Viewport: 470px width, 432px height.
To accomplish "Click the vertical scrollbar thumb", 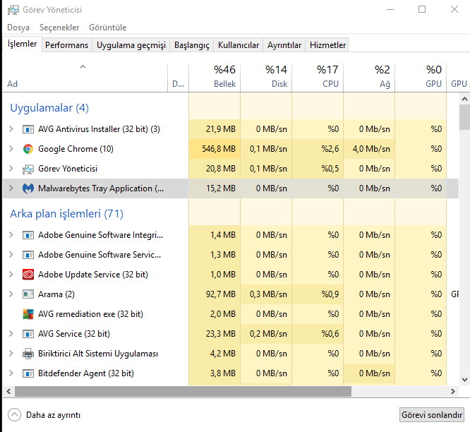I will pos(464,117).
